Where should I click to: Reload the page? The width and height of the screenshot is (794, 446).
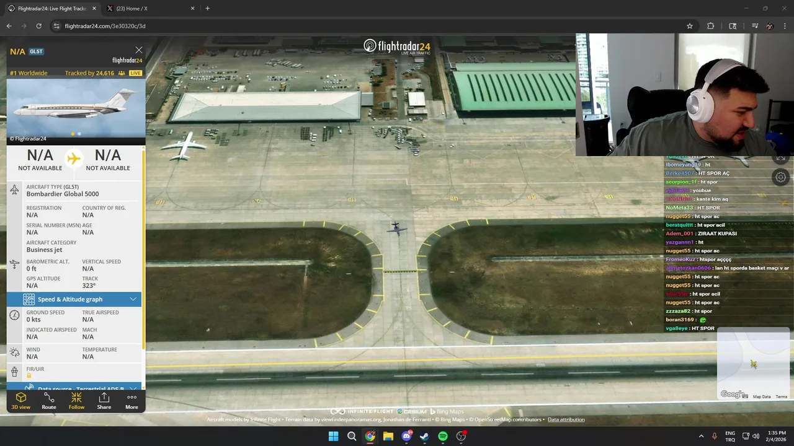38,26
